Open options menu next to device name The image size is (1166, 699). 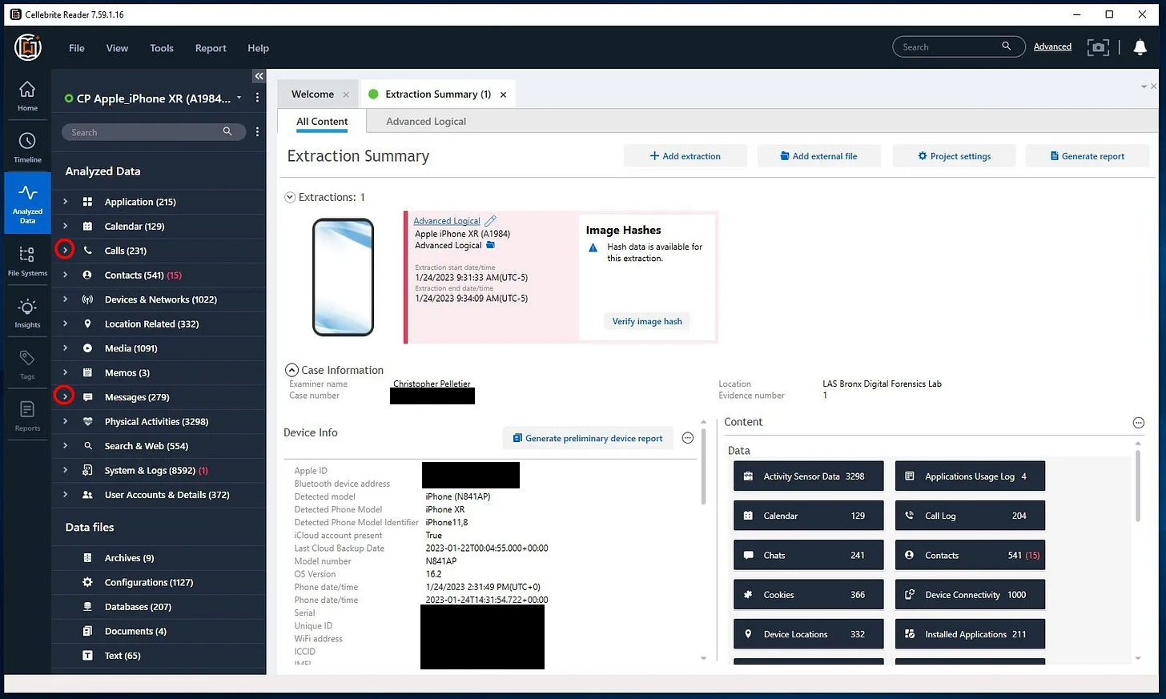257,98
